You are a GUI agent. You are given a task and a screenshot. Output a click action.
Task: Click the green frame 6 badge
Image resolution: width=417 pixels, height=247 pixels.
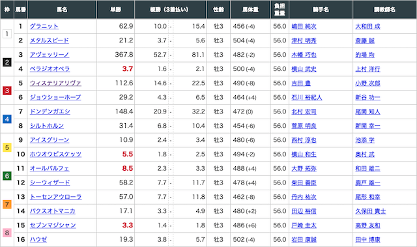pos(7,176)
